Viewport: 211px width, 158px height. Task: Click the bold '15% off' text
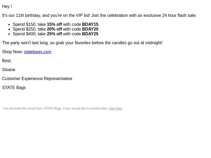(x=54, y=24)
